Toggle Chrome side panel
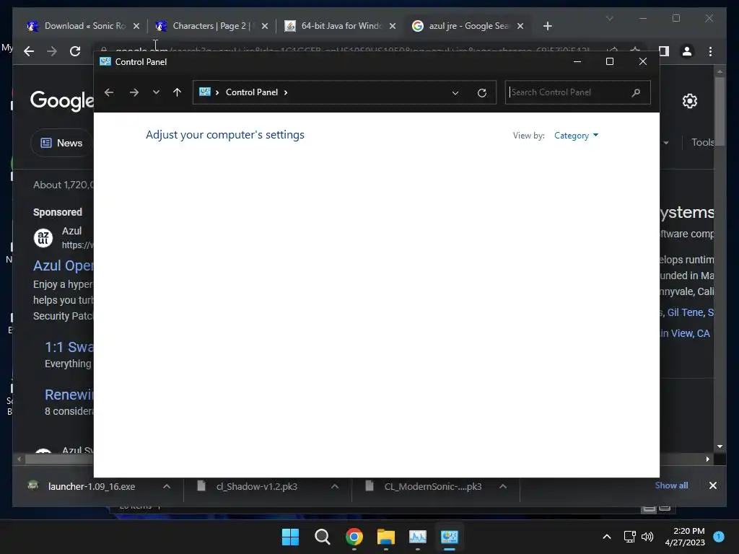The height and width of the screenshot is (554, 739). coord(664,51)
